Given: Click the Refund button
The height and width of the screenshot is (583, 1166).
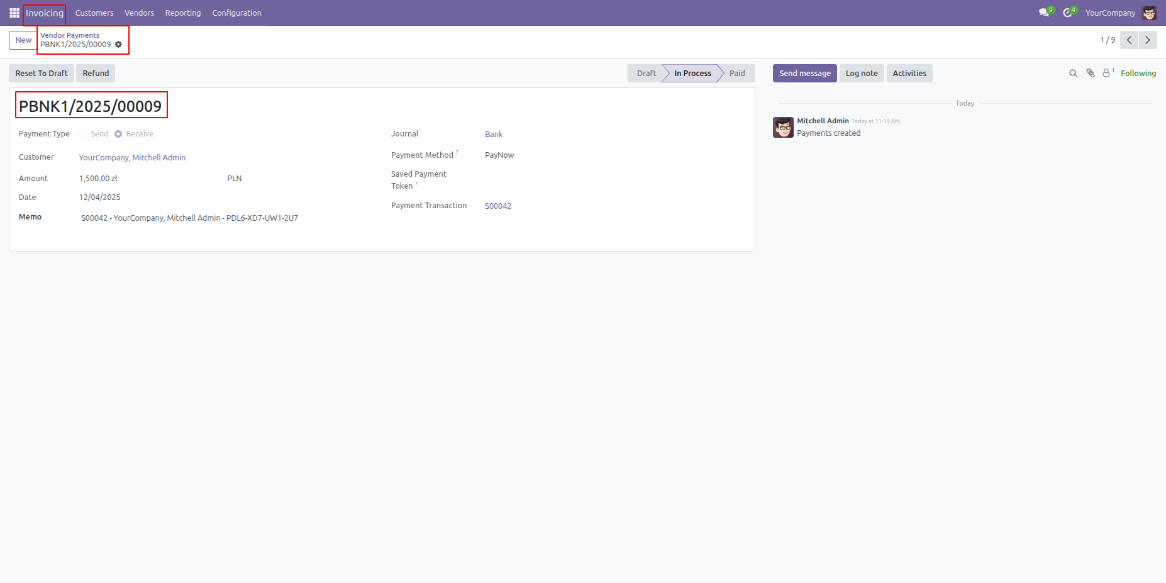Looking at the screenshot, I should point(96,74).
